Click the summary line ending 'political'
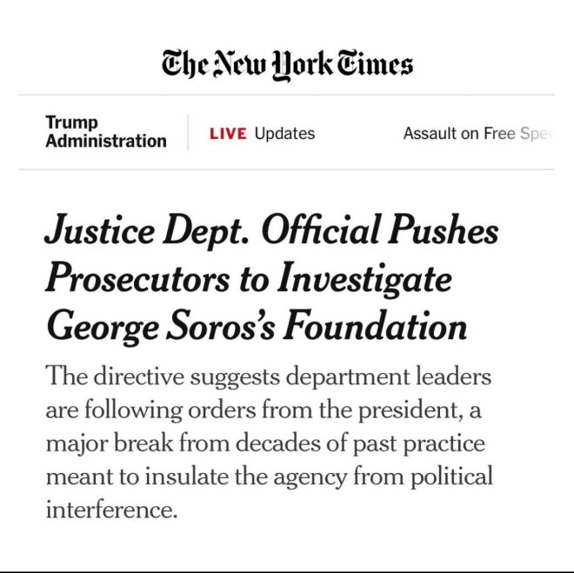This screenshot has width=574, height=573. pyautogui.click(x=269, y=477)
